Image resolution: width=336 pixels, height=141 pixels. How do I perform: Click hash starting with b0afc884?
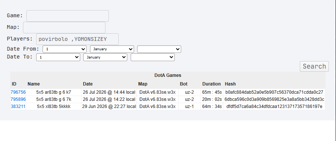click(x=274, y=92)
